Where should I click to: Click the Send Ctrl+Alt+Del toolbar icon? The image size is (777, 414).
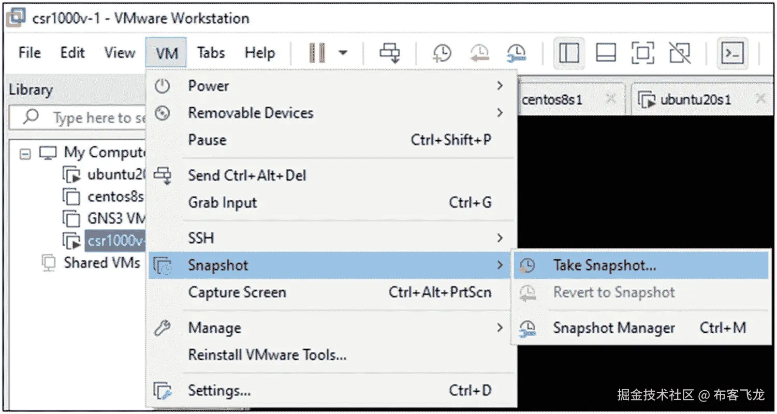pos(390,53)
